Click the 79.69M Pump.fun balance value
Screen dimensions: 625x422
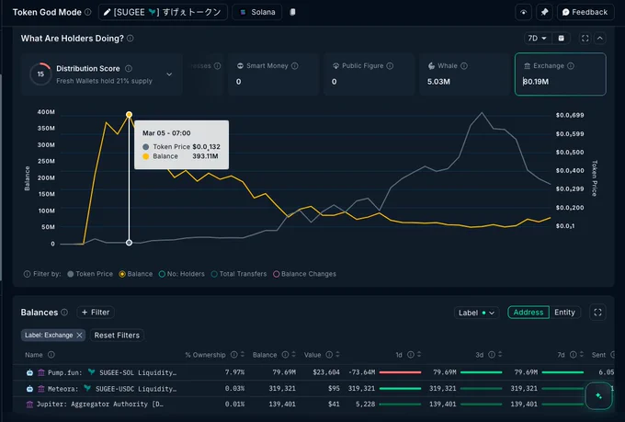(284, 372)
